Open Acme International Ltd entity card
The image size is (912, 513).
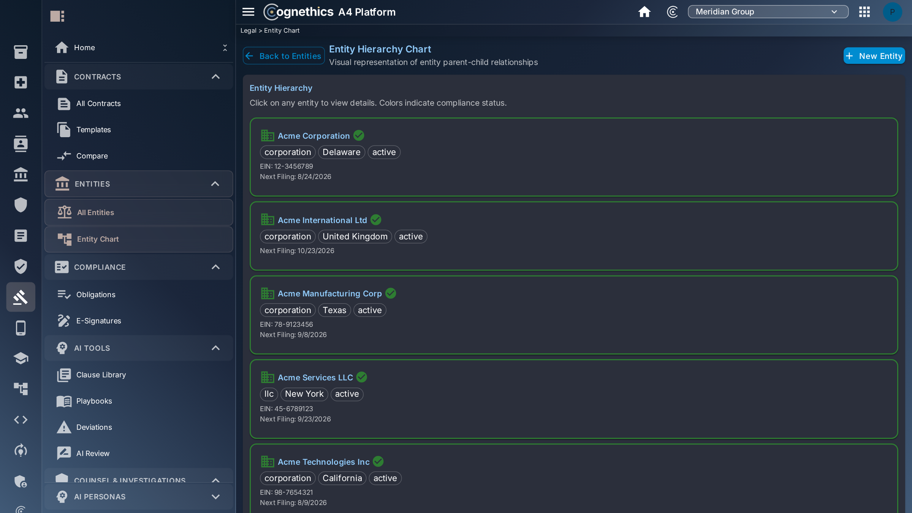pyautogui.click(x=574, y=236)
